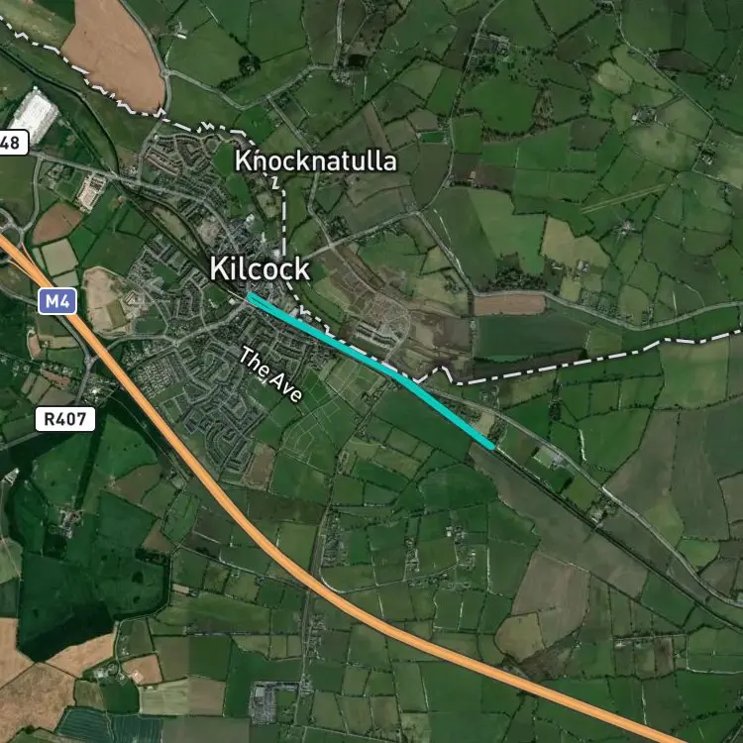Click the M4 motorway shield icon
This screenshot has width=743, height=743.
click(57, 301)
